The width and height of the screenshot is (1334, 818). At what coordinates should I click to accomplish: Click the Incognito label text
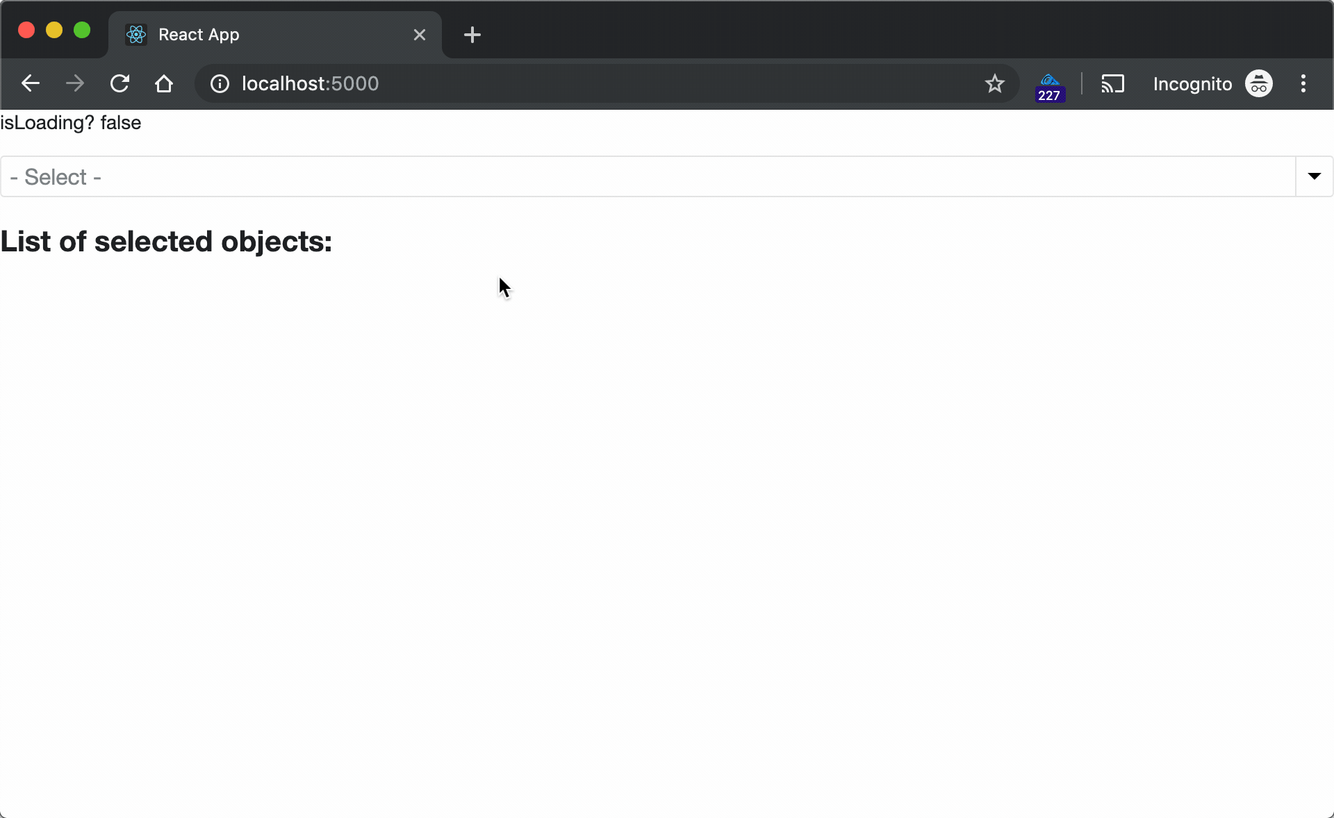[1192, 83]
